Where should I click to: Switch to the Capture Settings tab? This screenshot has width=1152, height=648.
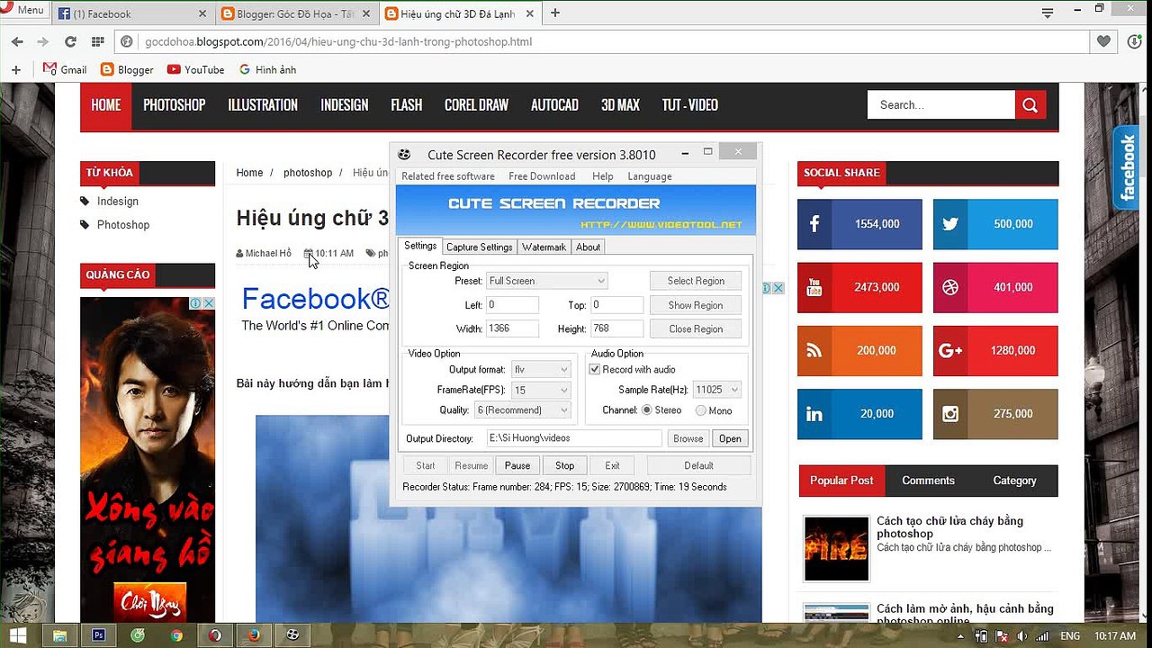coord(479,247)
